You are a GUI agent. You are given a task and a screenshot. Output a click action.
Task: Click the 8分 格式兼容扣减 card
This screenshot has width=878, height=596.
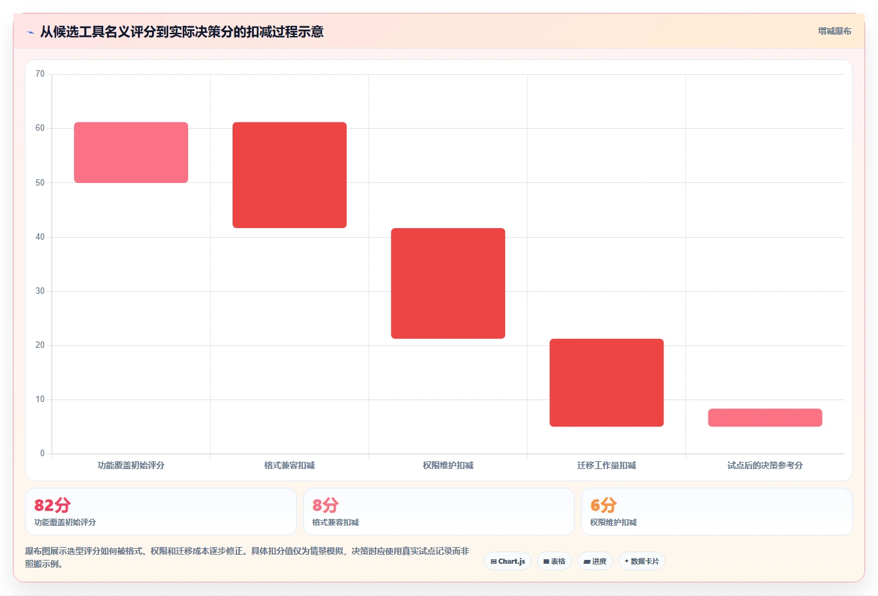coord(439,512)
